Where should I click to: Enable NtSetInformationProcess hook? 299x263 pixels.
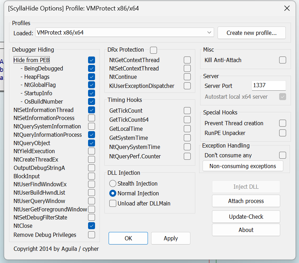(92, 118)
